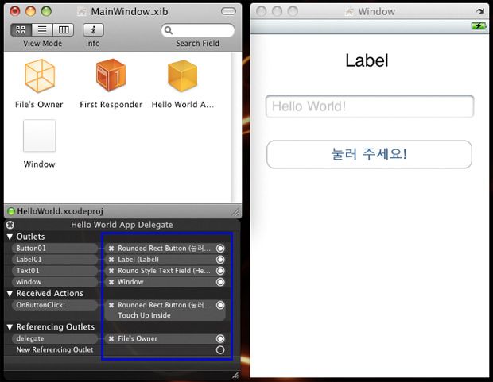The width and height of the screenshot is (493, 382).
Task: Click the MainWindow.xib title bar document icon
Action: [x=82, y=12]
